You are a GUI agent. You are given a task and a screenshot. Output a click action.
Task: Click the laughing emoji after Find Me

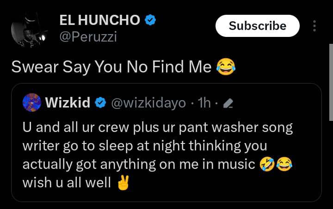[x=226, y=67]
